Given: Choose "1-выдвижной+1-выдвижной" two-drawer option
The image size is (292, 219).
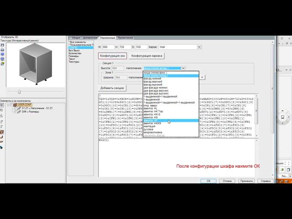Looking at the screenshot, I should coord(171,96).
